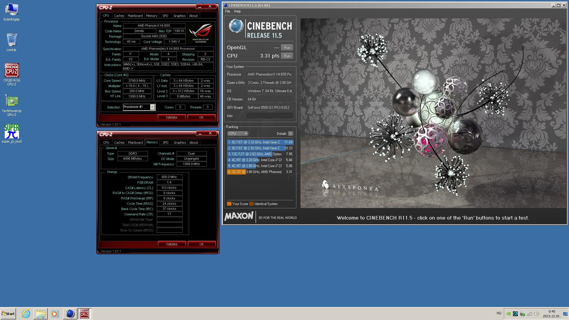Open the safely remove hardware tray icon

[x=522, y=314]
